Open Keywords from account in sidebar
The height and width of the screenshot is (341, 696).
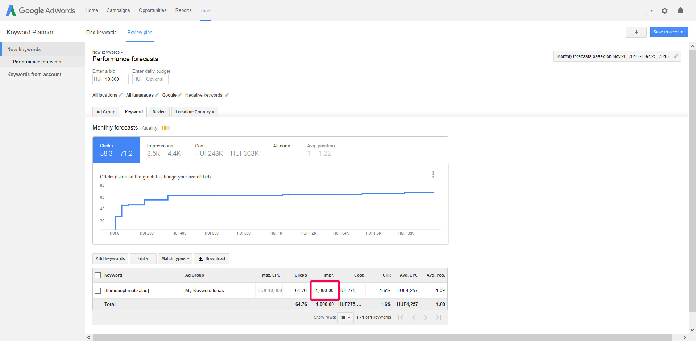(34, 74)
